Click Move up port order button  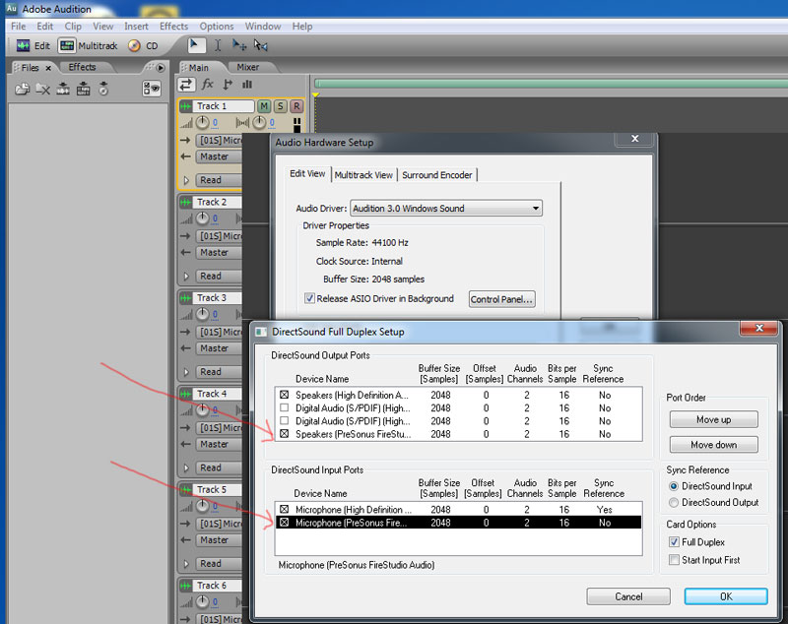pyautogui.click(x=713, y=419)
